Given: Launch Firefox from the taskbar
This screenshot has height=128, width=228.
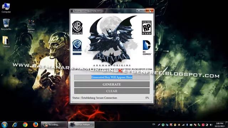Looking at the screenshot, I should coord(35,125).
